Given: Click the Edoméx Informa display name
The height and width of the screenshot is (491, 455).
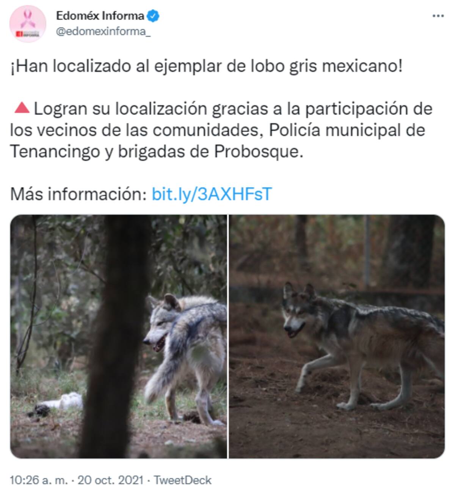Looking at the screenshot, I should [100, 16].
